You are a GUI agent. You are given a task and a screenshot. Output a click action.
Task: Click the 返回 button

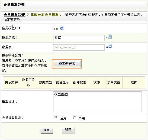click(68, 130)
